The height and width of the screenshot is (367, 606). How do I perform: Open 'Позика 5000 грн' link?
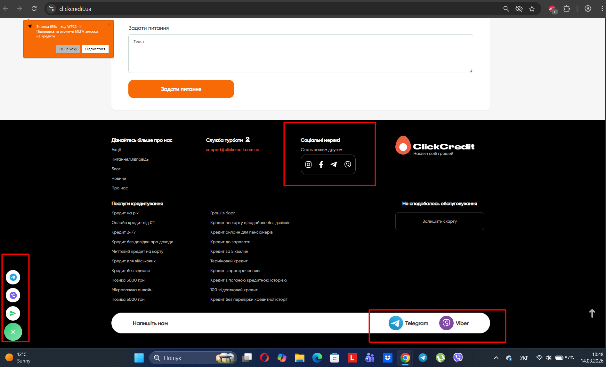coord(128,299)
